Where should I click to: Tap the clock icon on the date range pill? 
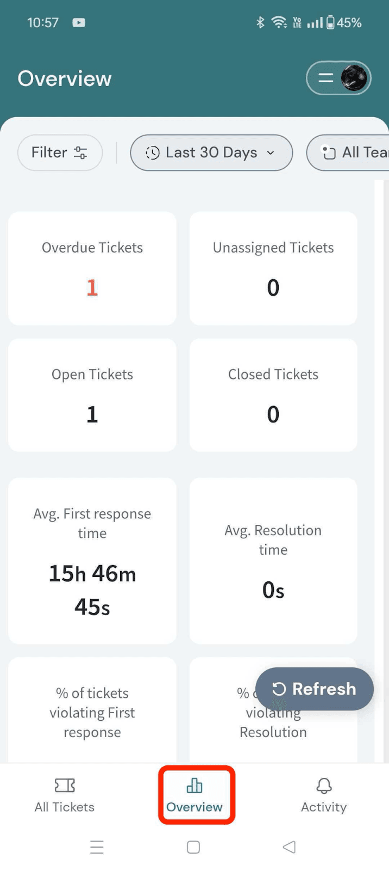153,153
